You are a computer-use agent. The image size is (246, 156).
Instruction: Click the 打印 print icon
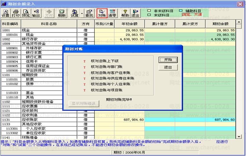16,13
